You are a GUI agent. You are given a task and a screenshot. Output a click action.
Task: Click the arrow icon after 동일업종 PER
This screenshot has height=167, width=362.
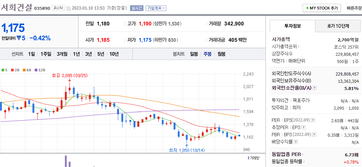[x=302, y=154]
